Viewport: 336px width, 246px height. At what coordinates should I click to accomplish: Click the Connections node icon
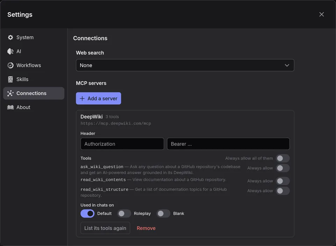tap(10, 93)
